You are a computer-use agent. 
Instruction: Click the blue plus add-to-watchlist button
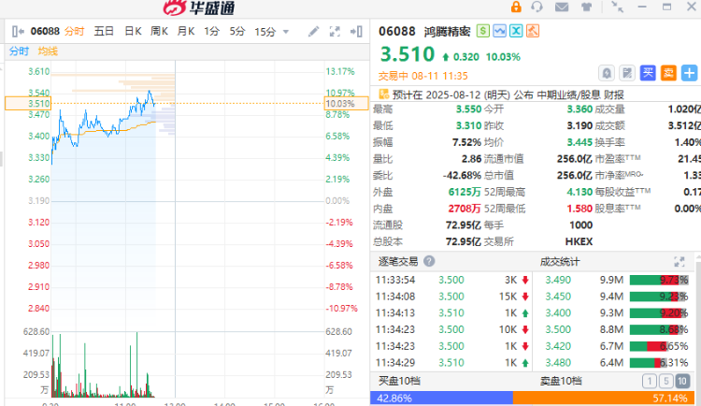click(690, 72)
